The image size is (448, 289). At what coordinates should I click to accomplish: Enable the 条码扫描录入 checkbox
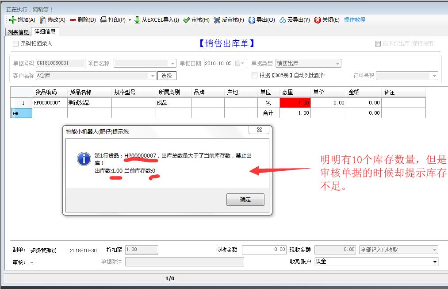(x=16, y=43)
